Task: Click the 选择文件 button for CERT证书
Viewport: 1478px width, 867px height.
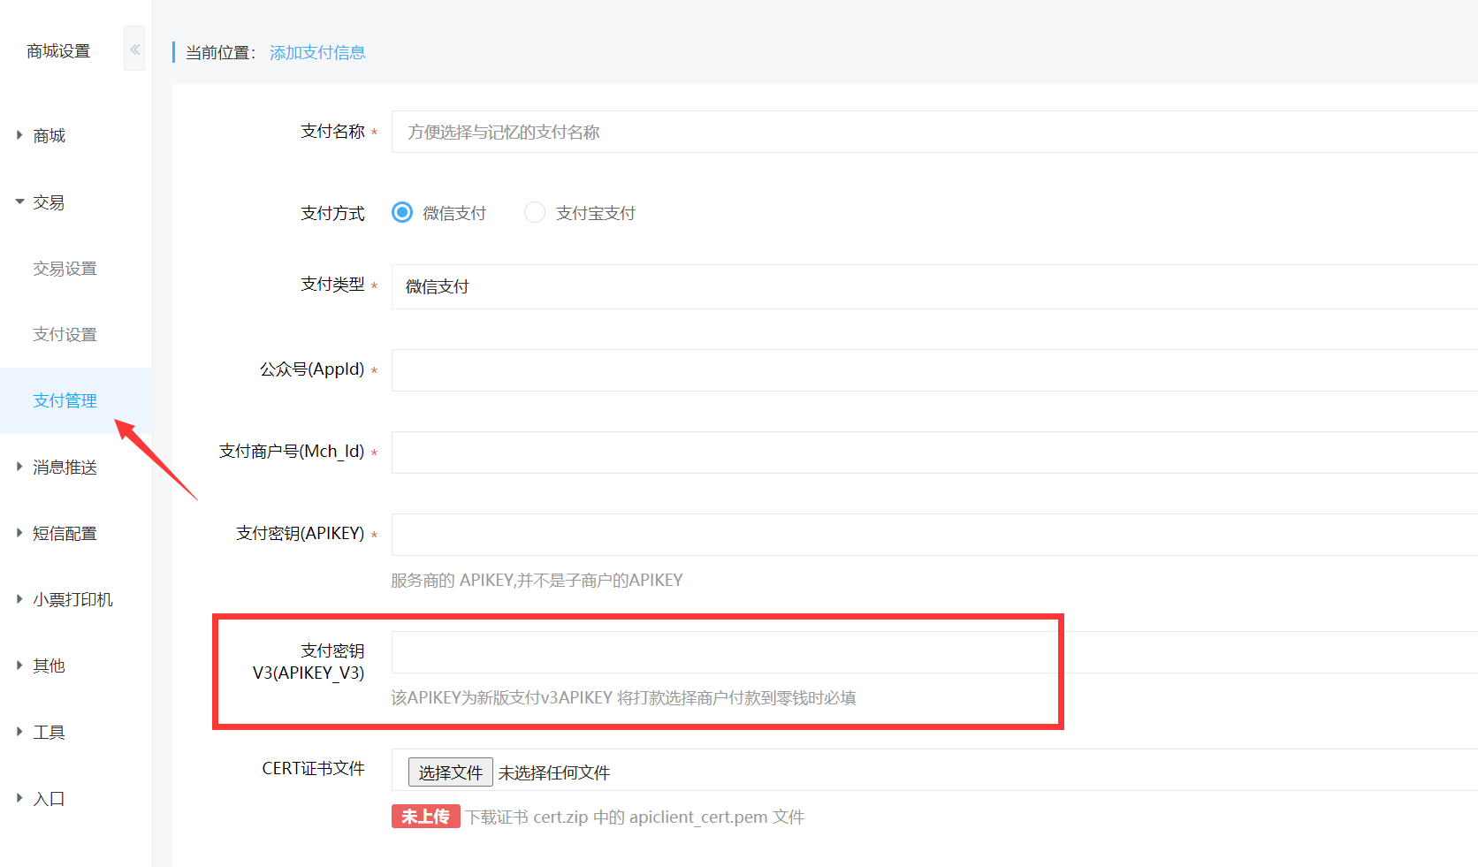Action: tap(450, 772)
